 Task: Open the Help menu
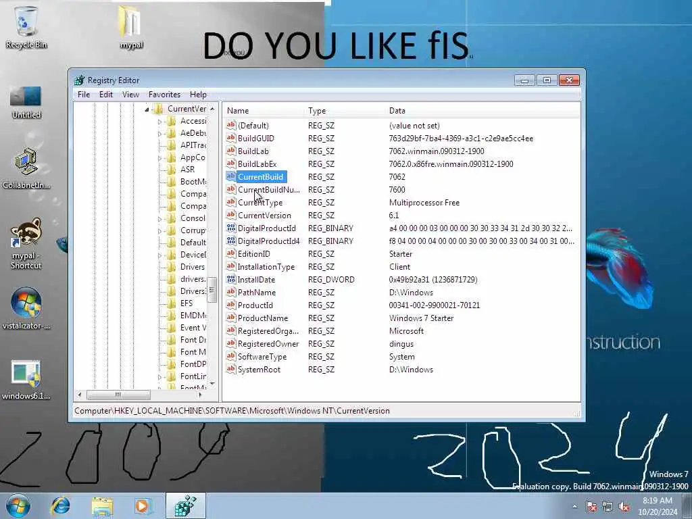pyautogui.click(x=198, y=95)
